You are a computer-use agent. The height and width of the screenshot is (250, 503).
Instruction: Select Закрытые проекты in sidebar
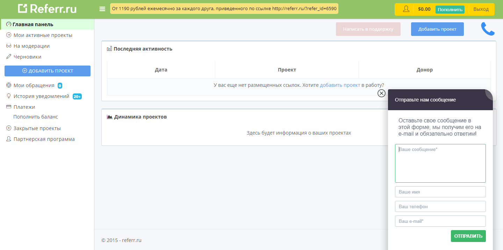37,128
